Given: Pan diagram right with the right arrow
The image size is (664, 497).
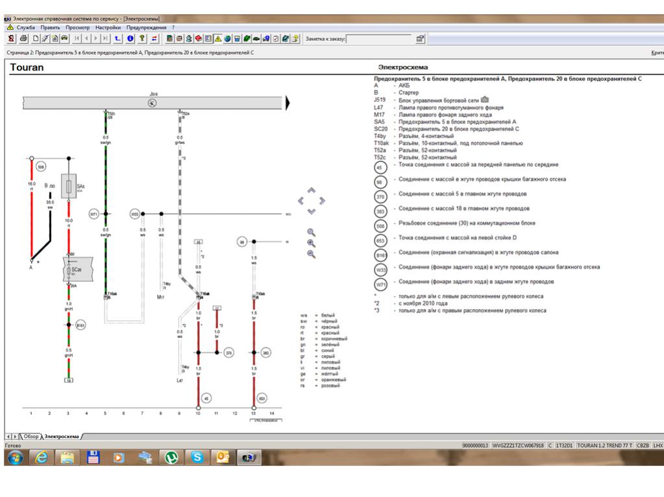Looking at the screenshot, I should click(x=322, y=201).
